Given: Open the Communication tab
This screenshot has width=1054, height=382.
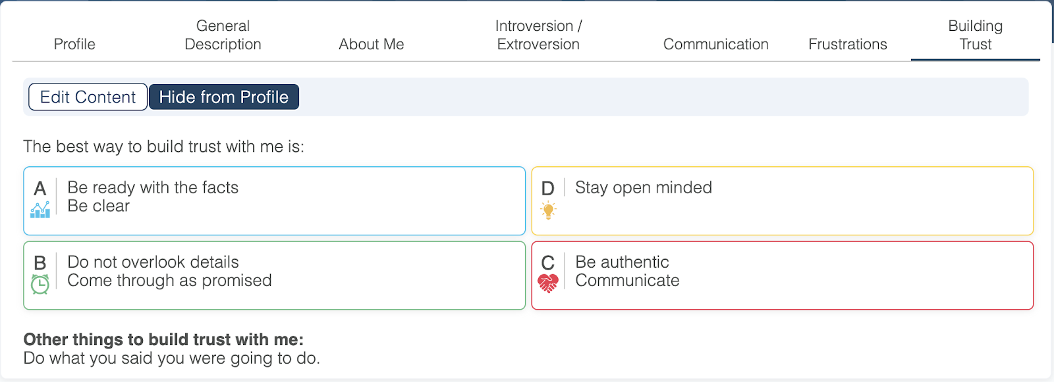Looking at the screenshot, I should click(715, 44).
